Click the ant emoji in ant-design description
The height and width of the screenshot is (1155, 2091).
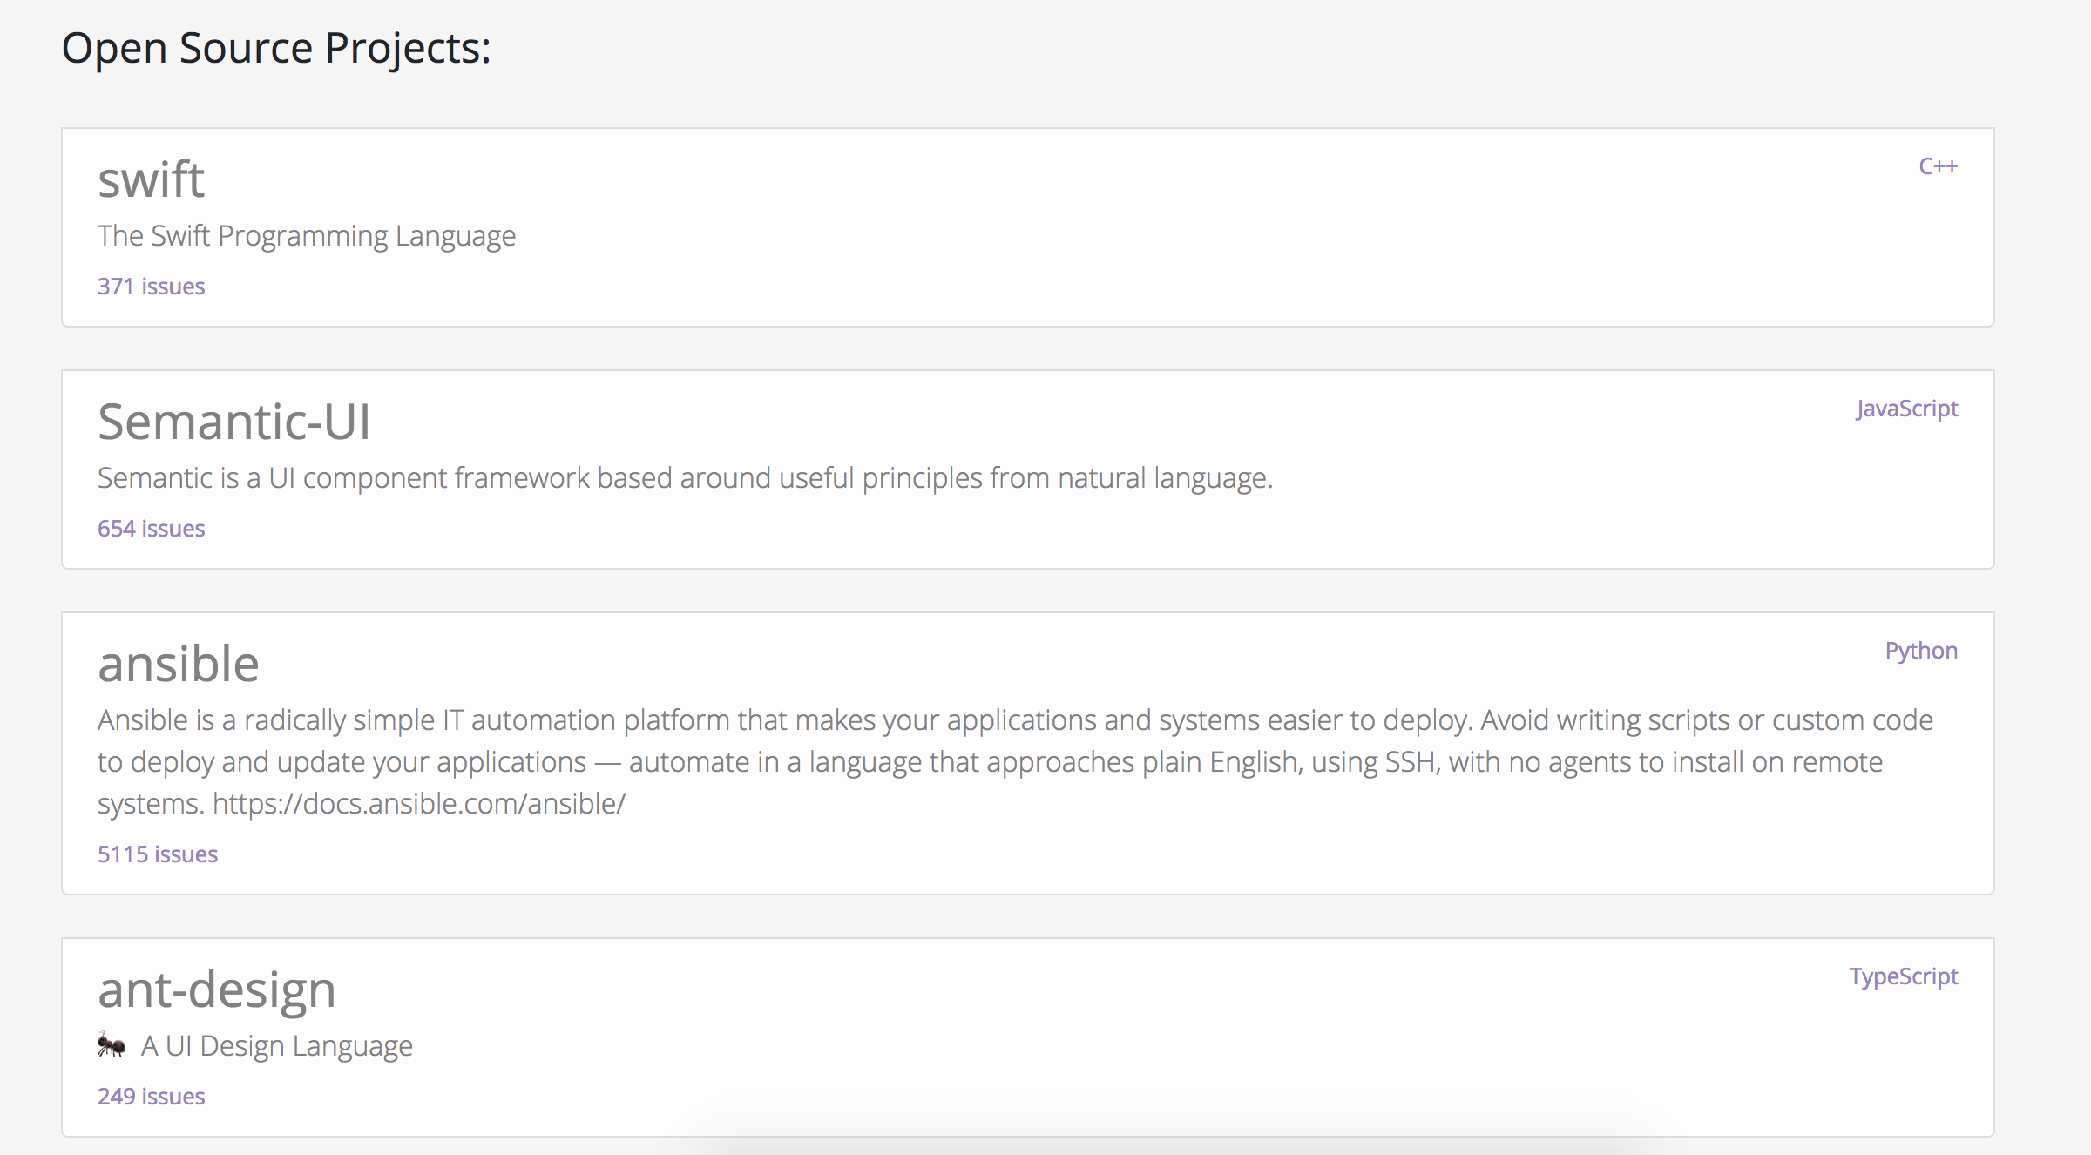(112, 1044)
